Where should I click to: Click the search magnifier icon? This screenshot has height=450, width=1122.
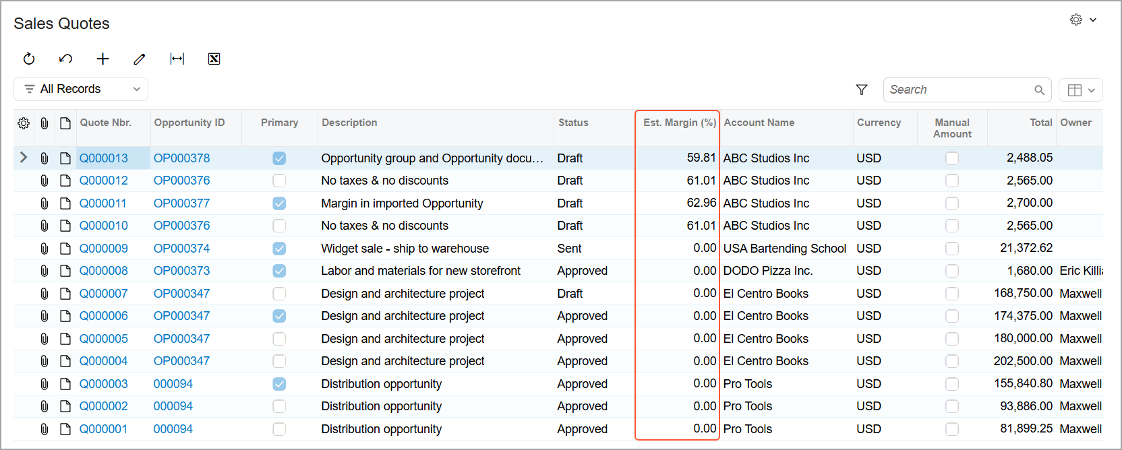coord(1039,90)
